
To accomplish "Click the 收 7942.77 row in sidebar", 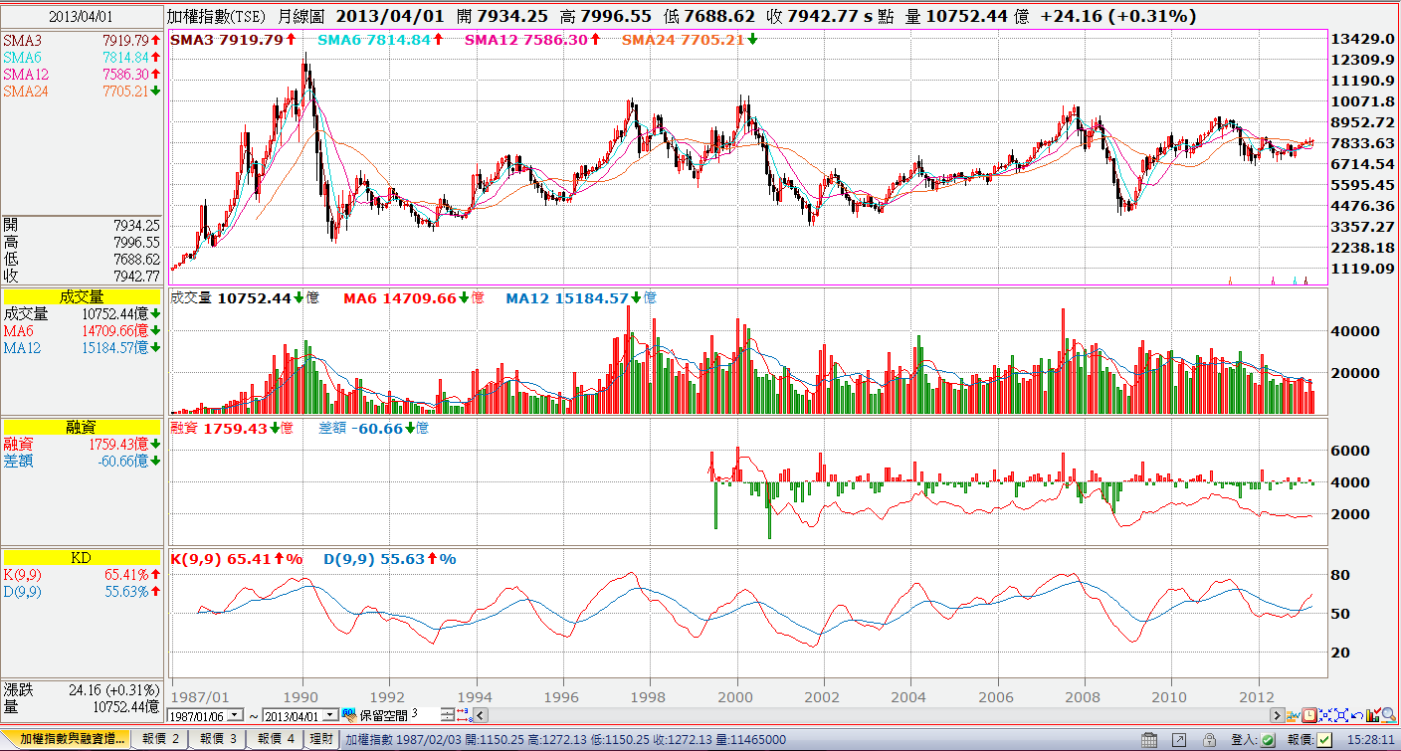I will pos(82,276).
